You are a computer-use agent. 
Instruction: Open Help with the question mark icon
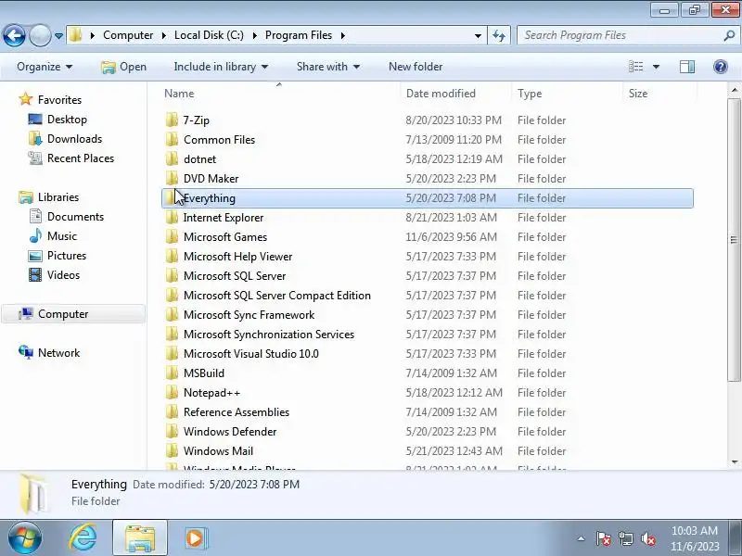(721, 67)
